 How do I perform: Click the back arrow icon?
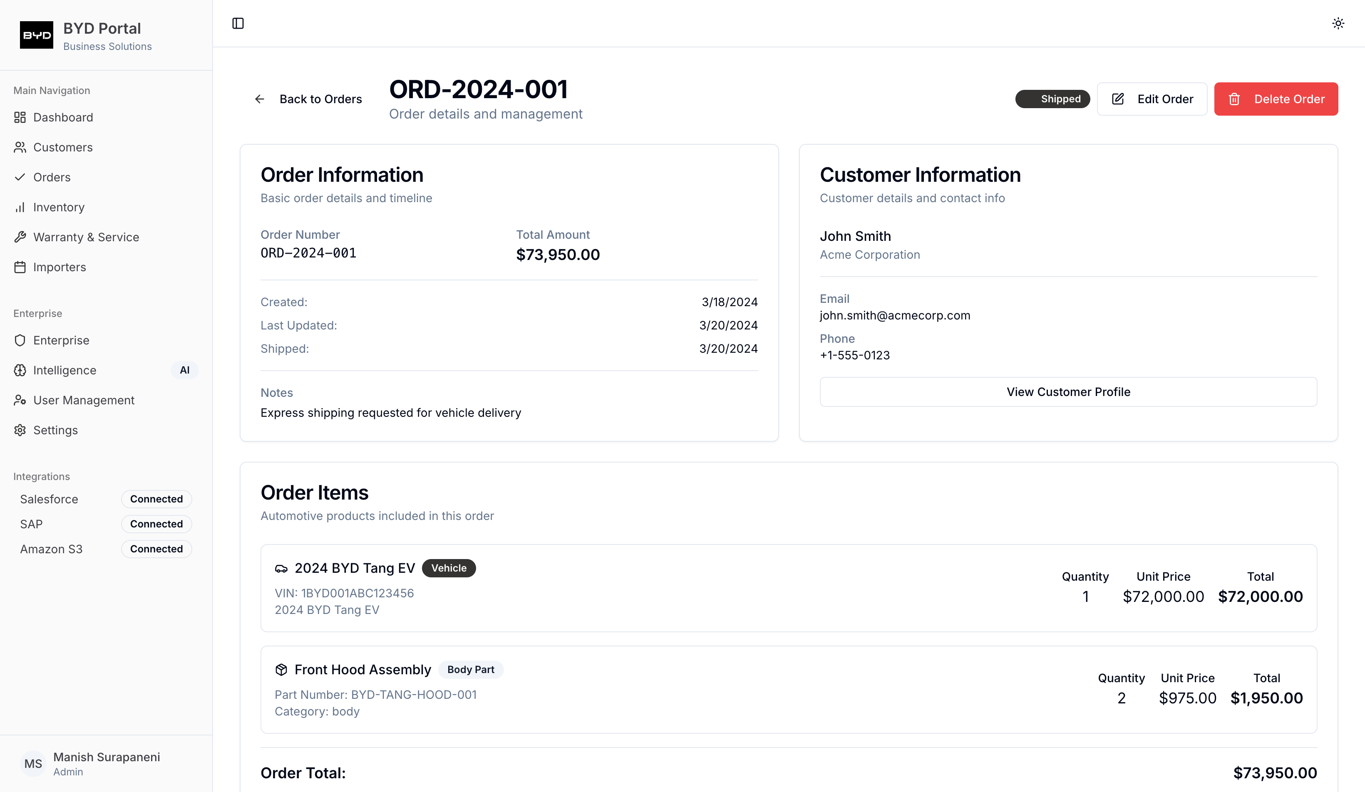click(x=259, y=99)
